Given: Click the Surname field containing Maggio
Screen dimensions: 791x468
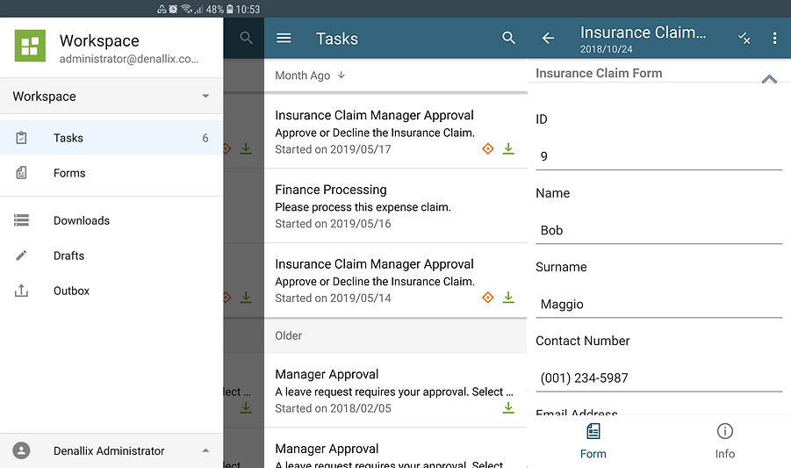Looking at the screenshot, I should [x=658, y=305].
